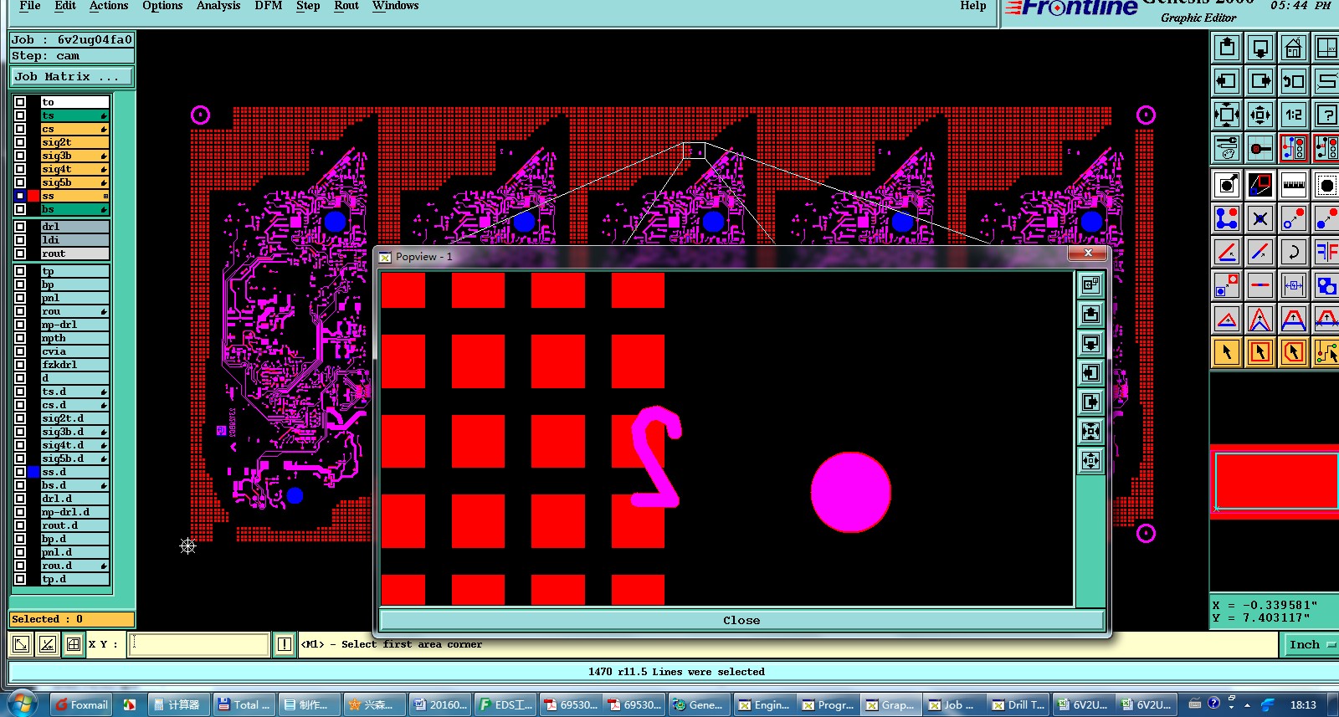This screenshot has width=1339, height=717.
Task: Open the Help menu
Action: (x=973, y=6)
